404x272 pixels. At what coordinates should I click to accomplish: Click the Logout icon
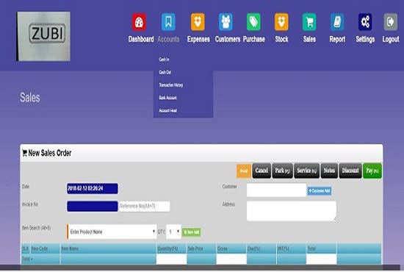click(391, 22)
